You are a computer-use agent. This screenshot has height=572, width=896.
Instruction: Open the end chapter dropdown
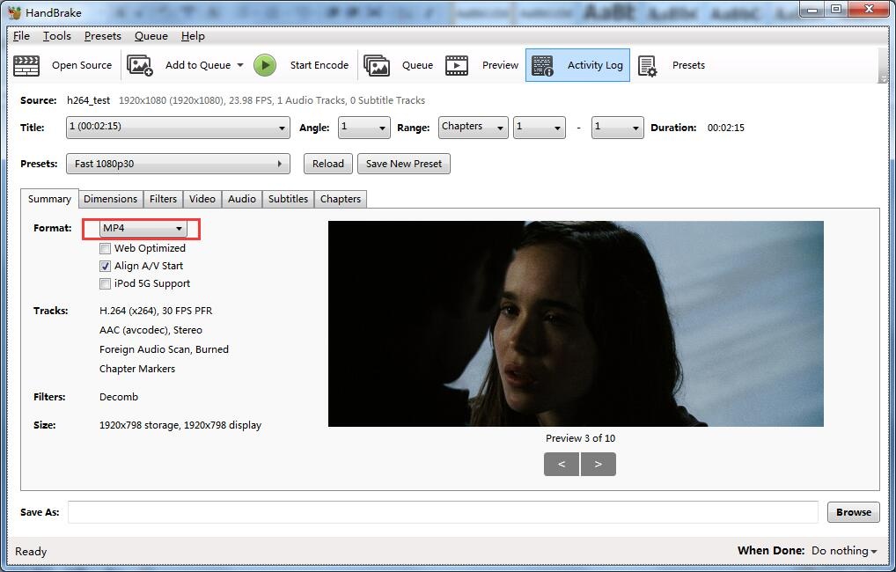617,128
